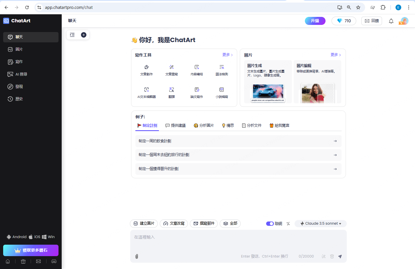Click the iOS download link
The height and width of the screenshot is (269, 415).
click(34, 237)
